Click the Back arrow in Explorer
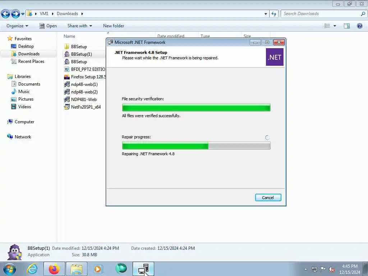This screenshot has width=368, height=276. 6,14
